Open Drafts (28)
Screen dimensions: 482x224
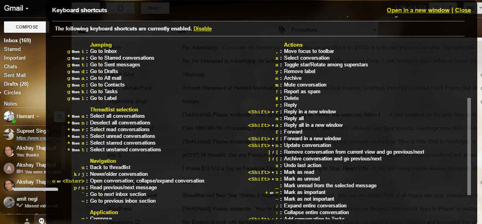coord(16,84)
